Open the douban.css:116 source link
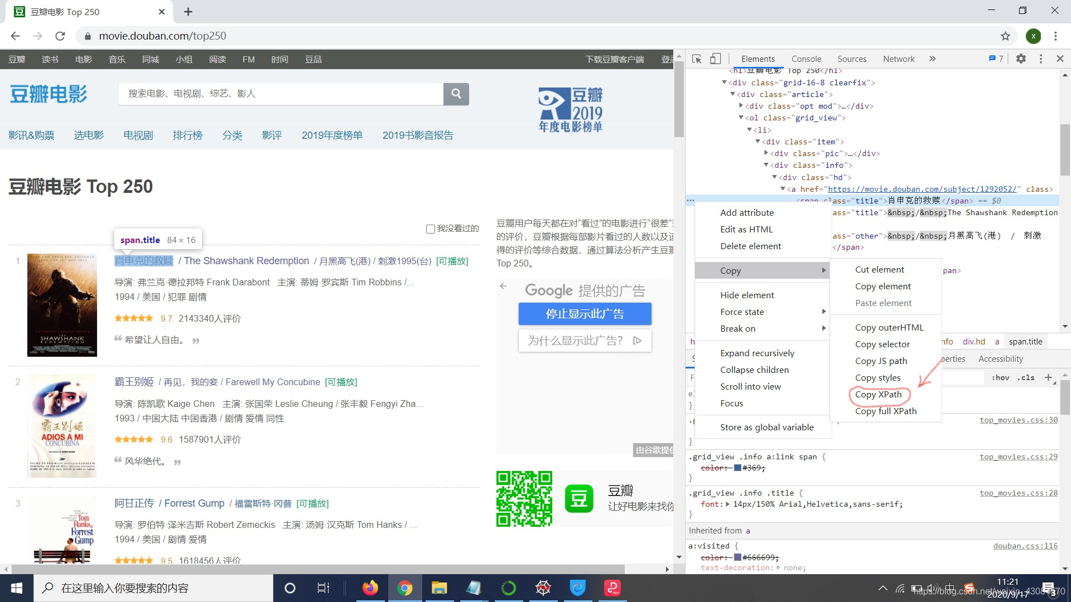 [x=1025, y=546]
